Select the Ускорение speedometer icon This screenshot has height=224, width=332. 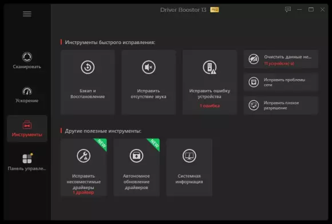(x=27, y=91)
